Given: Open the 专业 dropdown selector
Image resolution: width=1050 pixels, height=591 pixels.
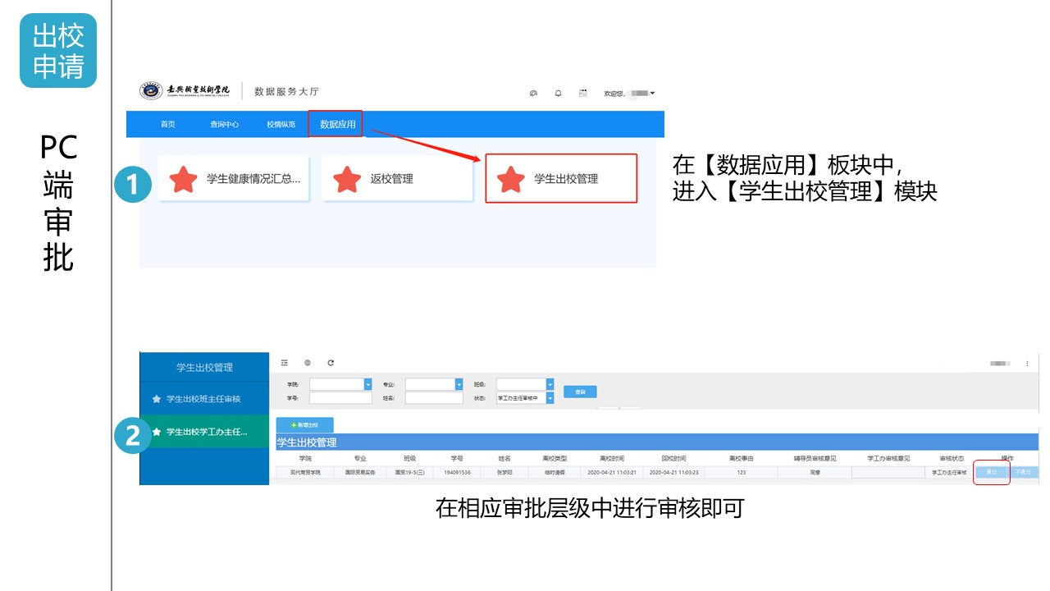Looking at the screenshot, I should click(459, 384).
